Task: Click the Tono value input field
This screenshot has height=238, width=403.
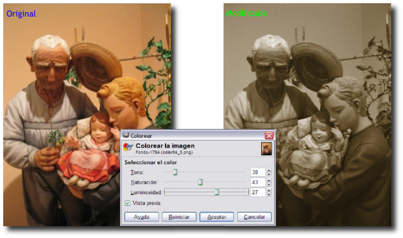Action: click(257, 172)
